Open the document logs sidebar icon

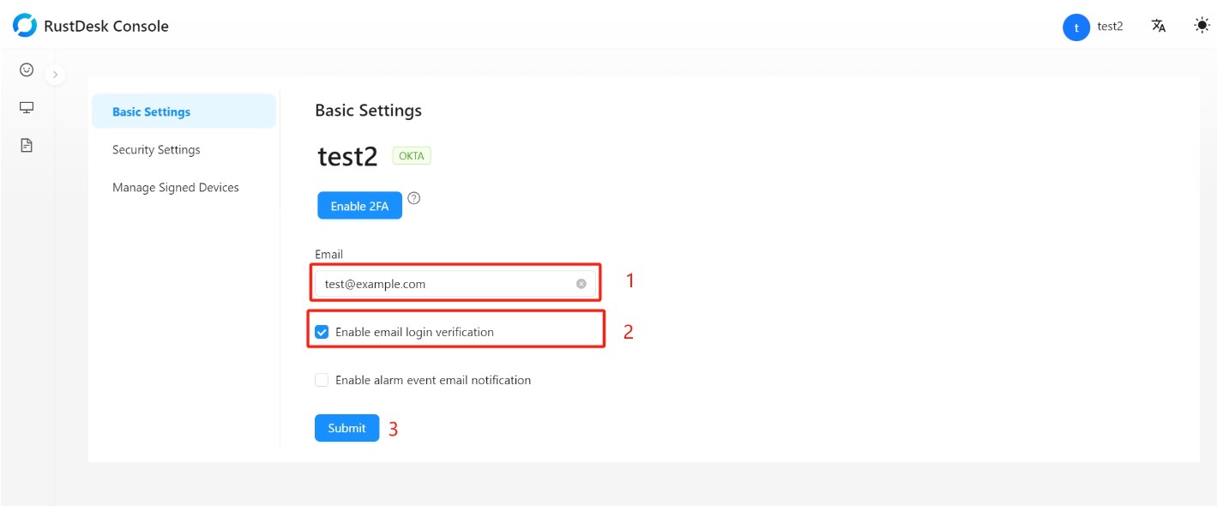pos(27,145)
